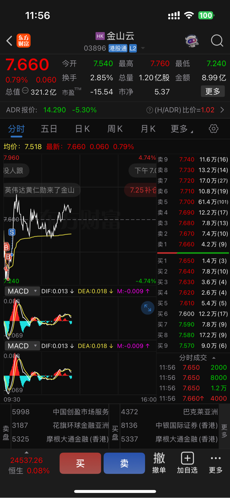Screen dimensions: 230x498
Task: Open chart settings gear icon
Action: 214,129
